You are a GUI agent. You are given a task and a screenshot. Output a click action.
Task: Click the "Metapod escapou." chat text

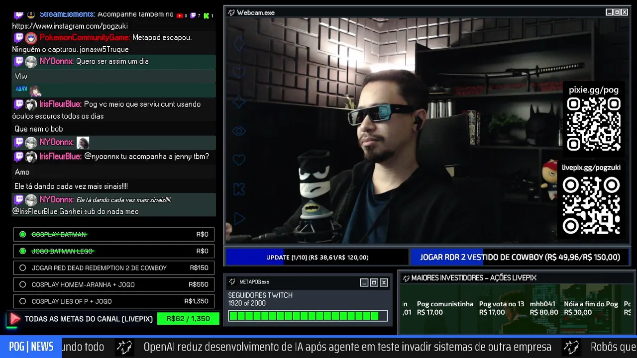(x=162, y=38)
